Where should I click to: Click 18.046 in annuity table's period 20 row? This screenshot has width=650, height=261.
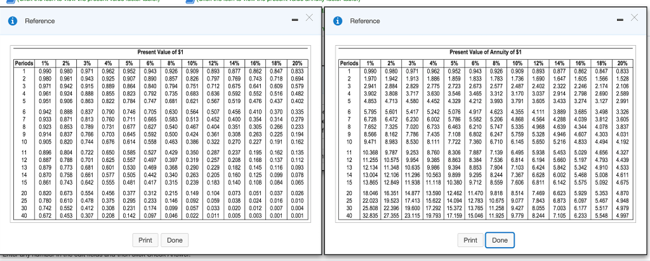tap(371, 193)
